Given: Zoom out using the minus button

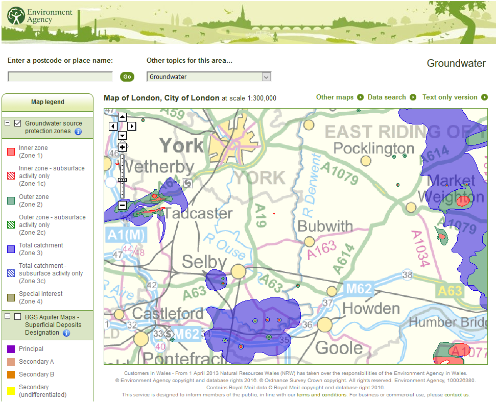Looking at the screenshot, I should 122,205.
